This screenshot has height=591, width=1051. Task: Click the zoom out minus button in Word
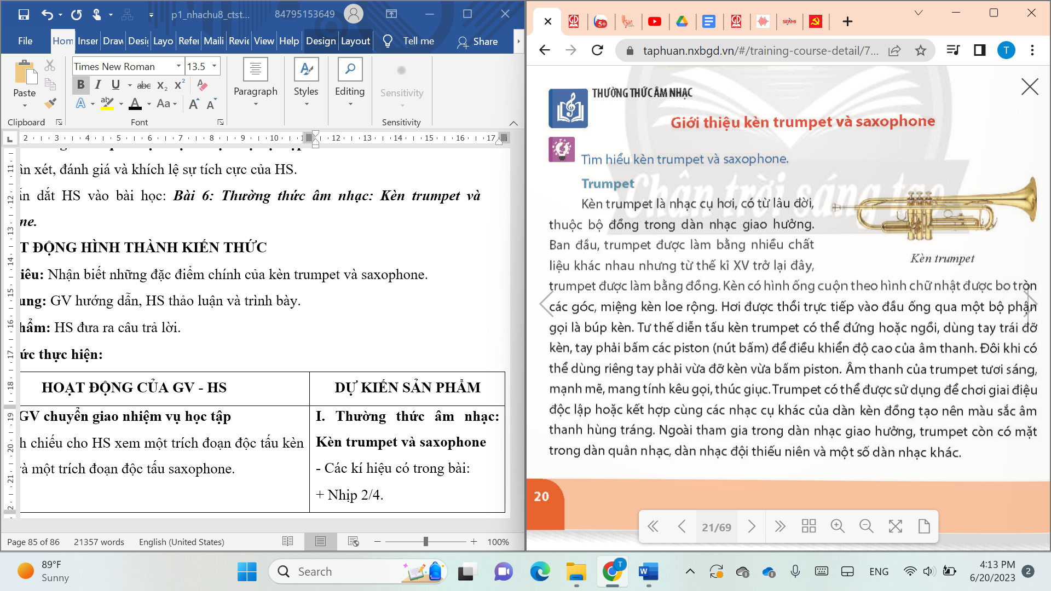pos(377,542)
